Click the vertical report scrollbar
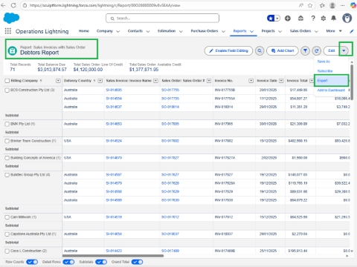The width and height of the screenshot is (357, 267). pyautogui.click(x=352, y=82)
